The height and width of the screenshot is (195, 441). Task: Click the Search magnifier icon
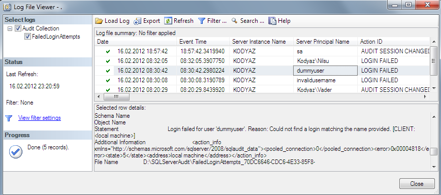coord(235,21)
